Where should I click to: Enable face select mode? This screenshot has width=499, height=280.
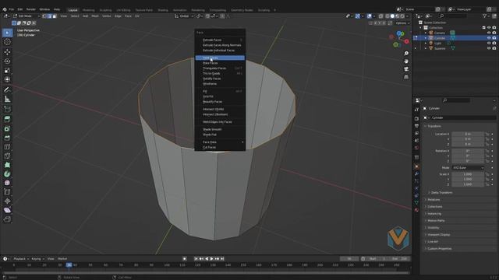click(55, 16)
